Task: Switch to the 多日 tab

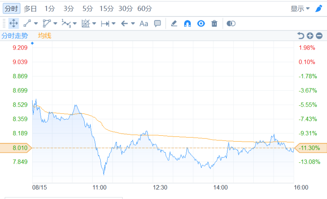Action: pyautogui.click(x=30, y=9)
